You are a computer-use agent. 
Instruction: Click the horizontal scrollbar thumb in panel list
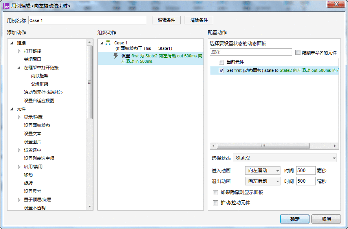point(263,146)
